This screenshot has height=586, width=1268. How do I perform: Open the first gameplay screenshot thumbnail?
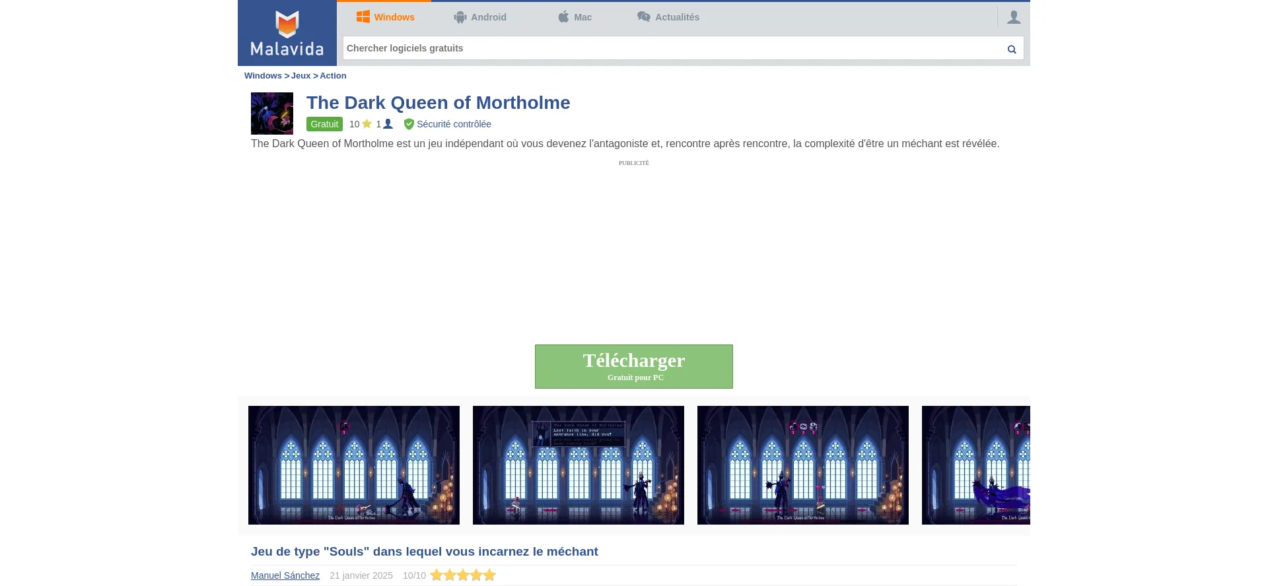(354, 465)
